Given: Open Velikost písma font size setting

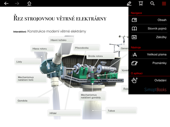Looking at the screenshot, I should [x=149, y=55].
